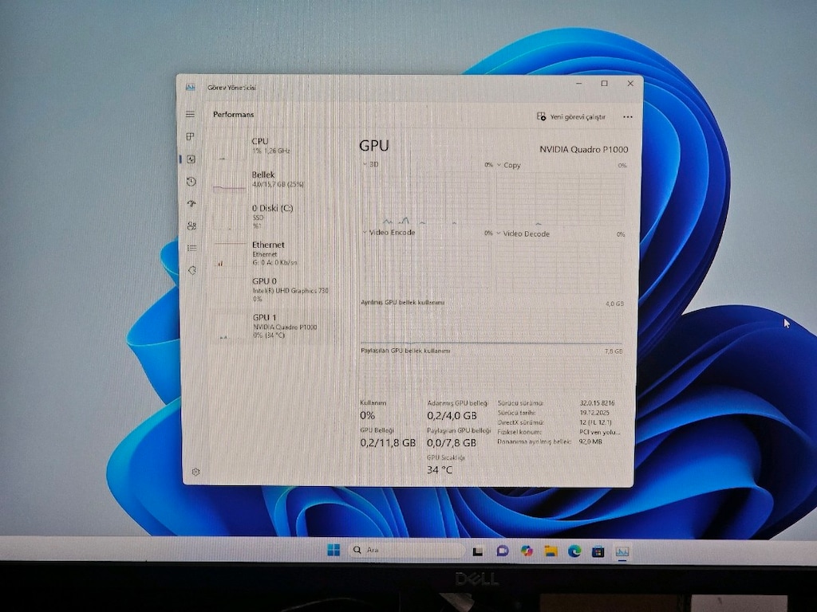Open Task View on the taskbar

coord(477,551)
